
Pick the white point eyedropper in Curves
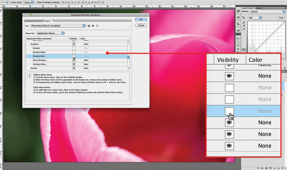(x=244, y=29)
